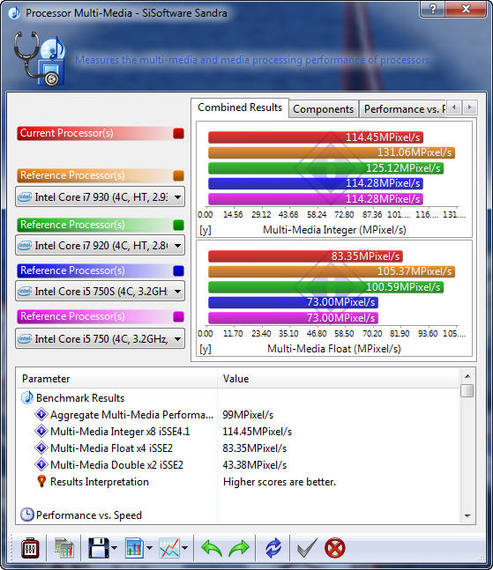The image size is (493, 570).
Task: Accept with the checkmark icon
Action: [x=307, y=548]
